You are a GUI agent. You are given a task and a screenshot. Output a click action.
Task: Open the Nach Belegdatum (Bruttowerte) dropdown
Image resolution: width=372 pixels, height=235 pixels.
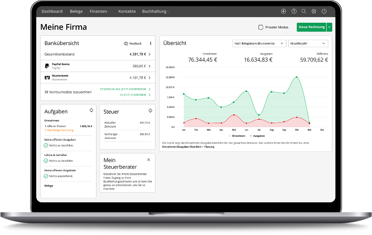click(x=259, y=43)
